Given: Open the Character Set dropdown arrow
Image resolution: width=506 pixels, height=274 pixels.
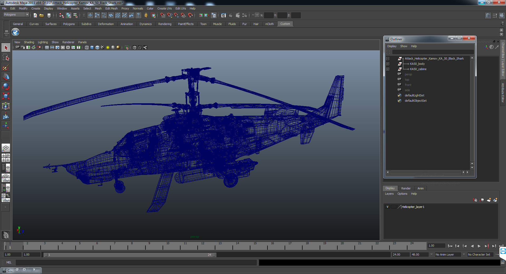Looking at the screenshot, I should click(464, 255).
